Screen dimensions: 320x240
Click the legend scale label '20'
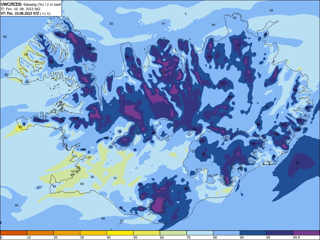55,237
